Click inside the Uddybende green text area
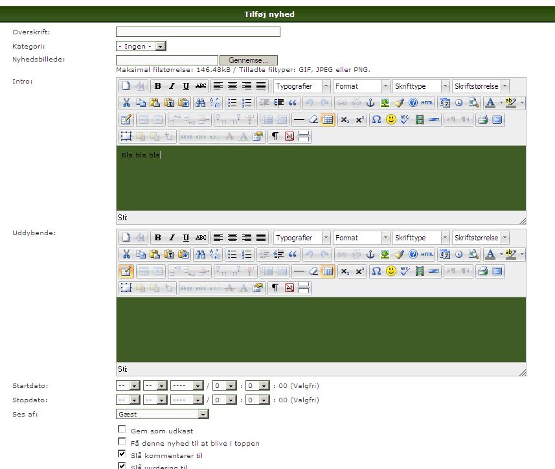This screenshot has height=469, width=555. [321, 330]
